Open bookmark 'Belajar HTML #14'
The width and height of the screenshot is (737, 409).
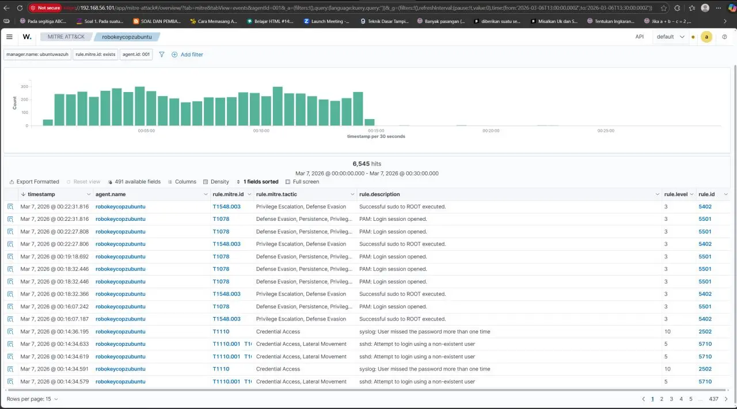[x=269, y=21]
